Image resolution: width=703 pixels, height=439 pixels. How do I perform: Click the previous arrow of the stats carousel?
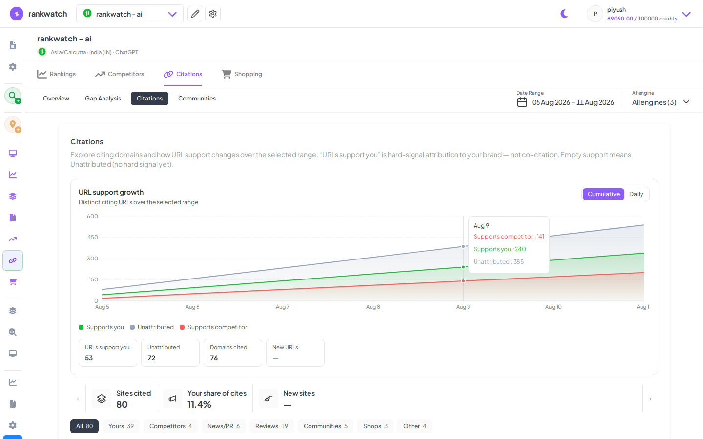click(x=78, y=399)
